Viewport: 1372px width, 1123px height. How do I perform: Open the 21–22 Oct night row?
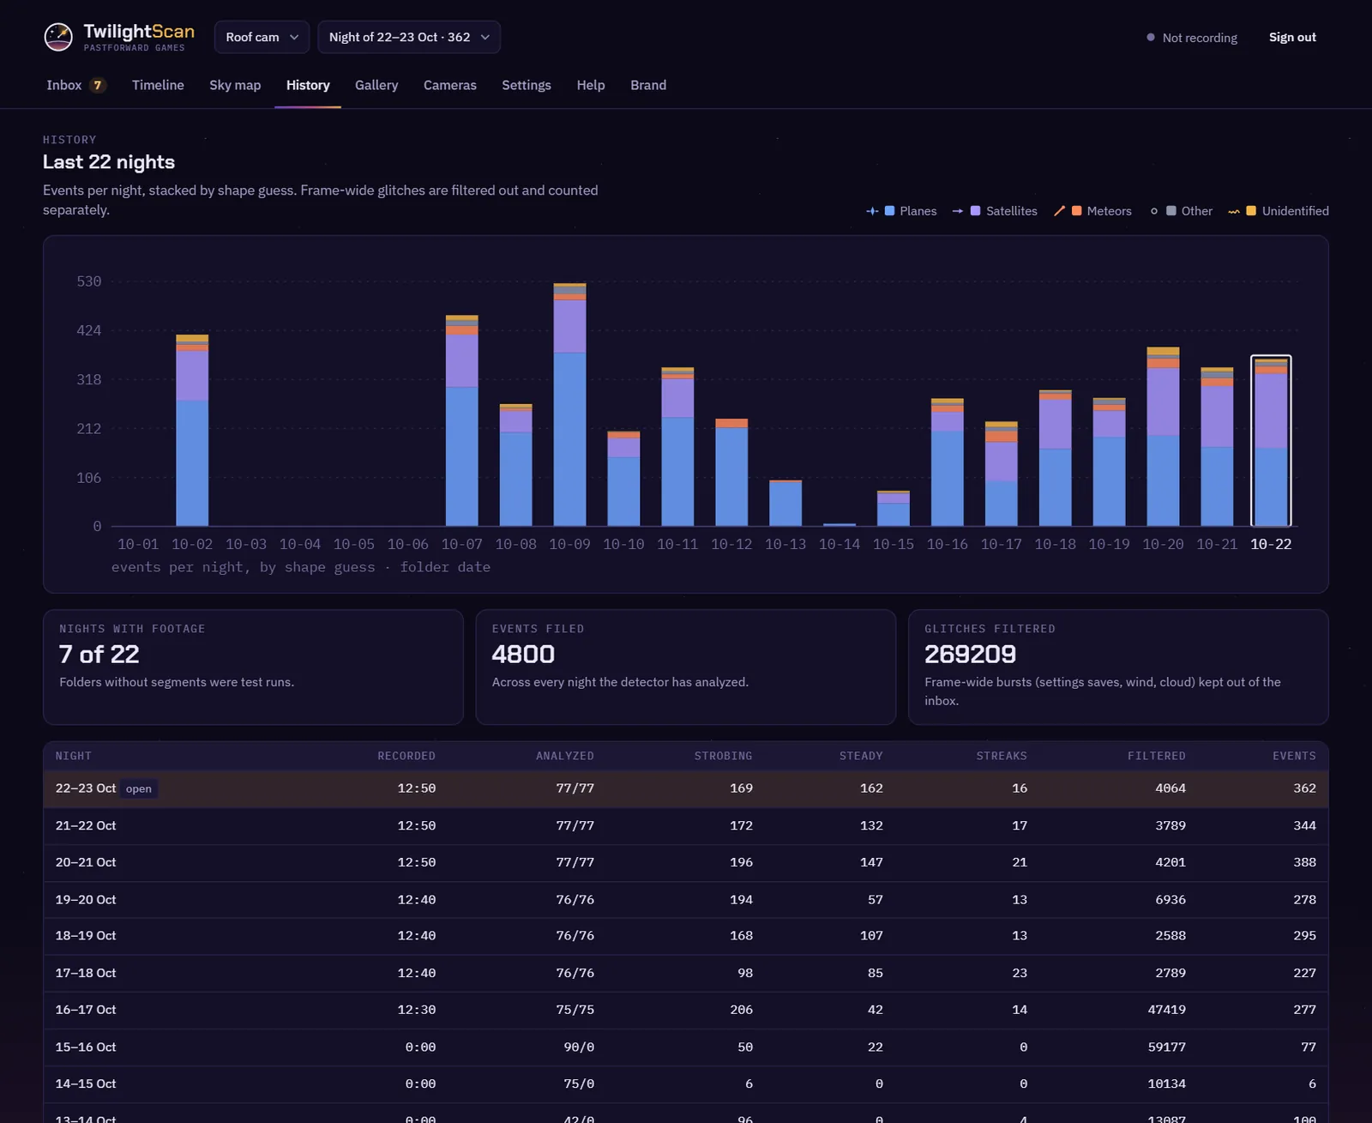tap(686, 825)
